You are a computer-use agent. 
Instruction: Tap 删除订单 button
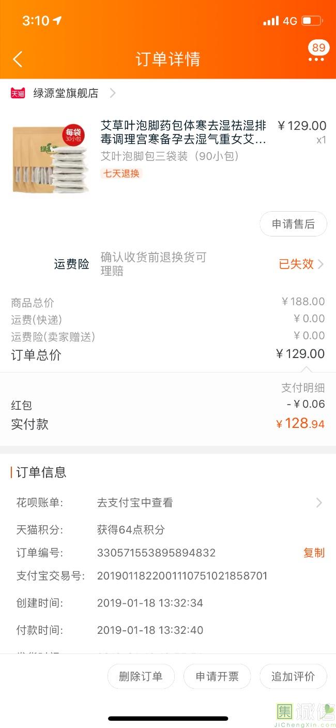[x=141, y=676]
